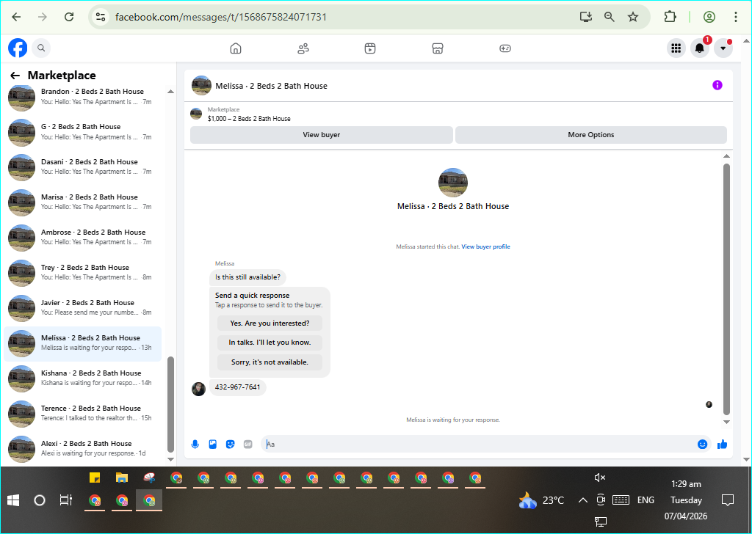
Task: Open the Reels video icon
Action: tap(370, 48)
